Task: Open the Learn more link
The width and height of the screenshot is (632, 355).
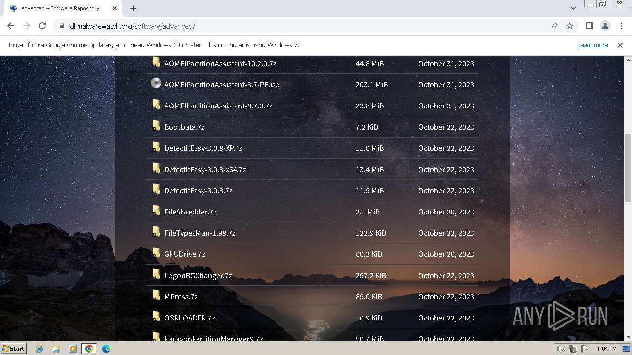Action: [x=592, y=45]
